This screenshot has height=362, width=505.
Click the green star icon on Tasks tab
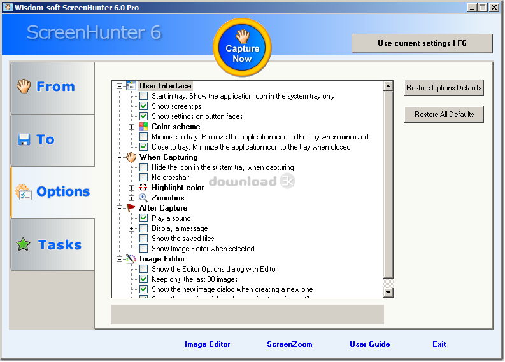pyautogui.click(x=23, y=244)
